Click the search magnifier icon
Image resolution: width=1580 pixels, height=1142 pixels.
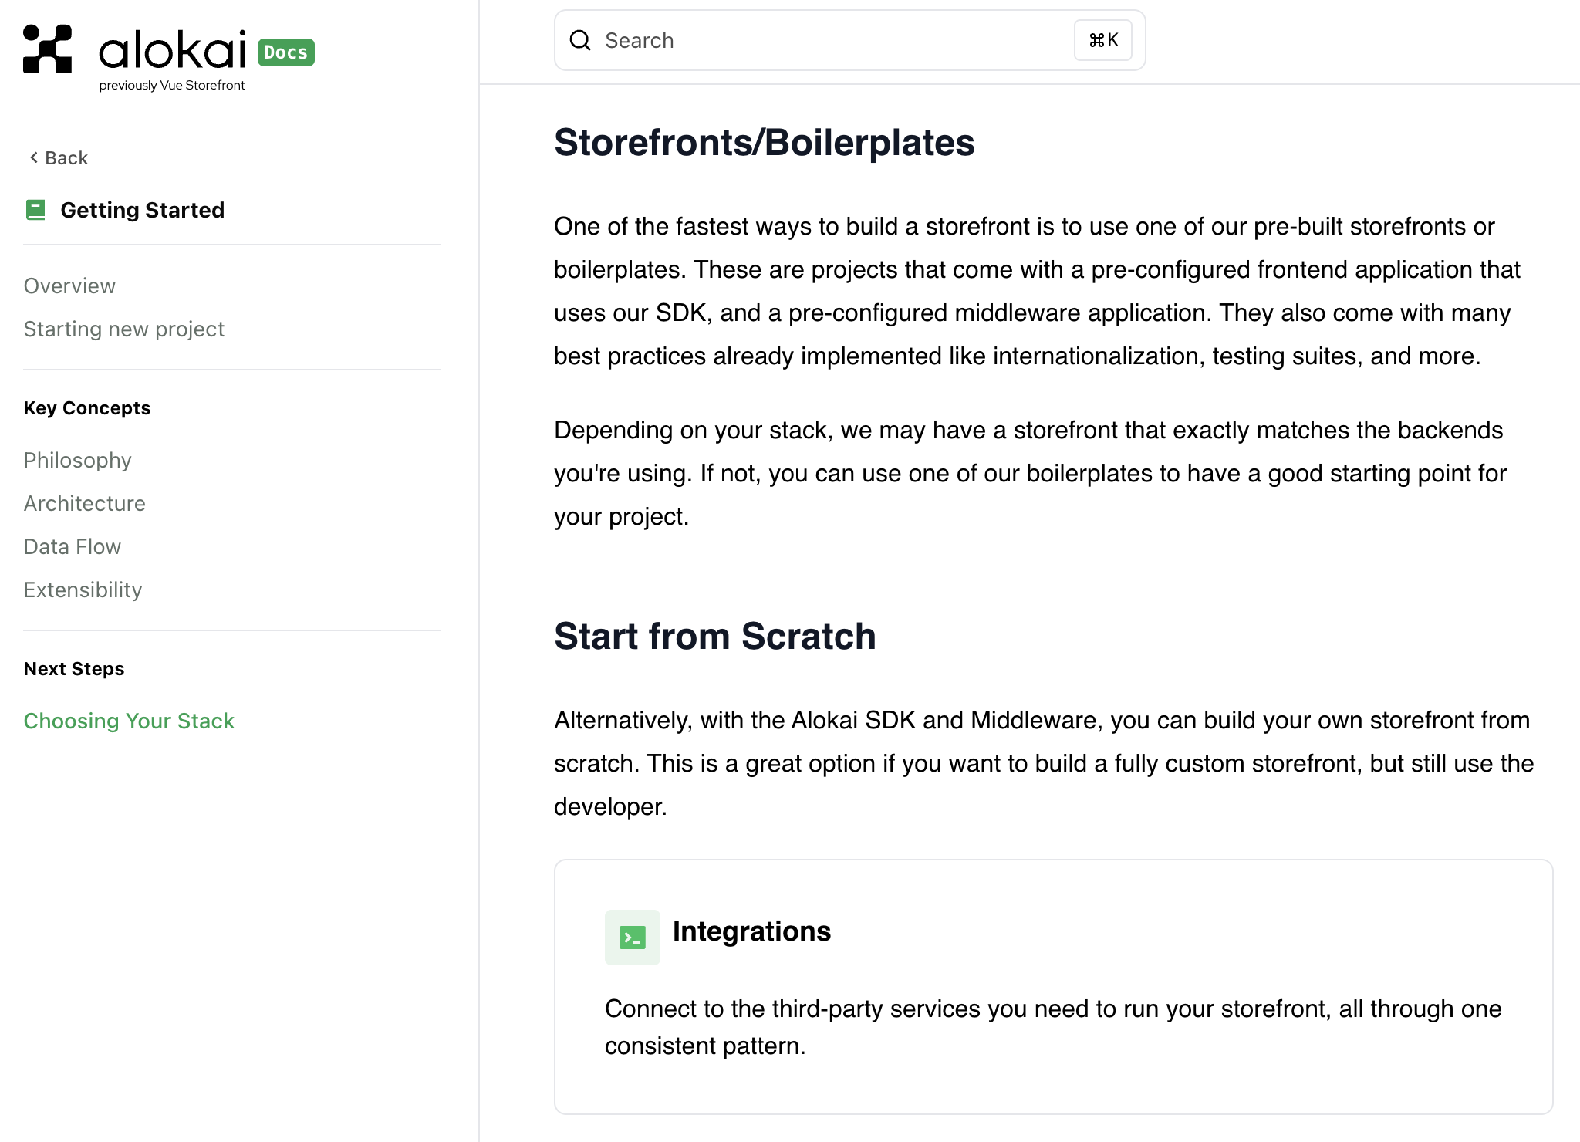pos(580,40)
